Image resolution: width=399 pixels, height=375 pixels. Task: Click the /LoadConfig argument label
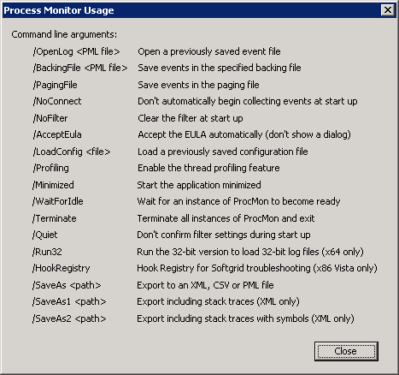pos(72,152)
